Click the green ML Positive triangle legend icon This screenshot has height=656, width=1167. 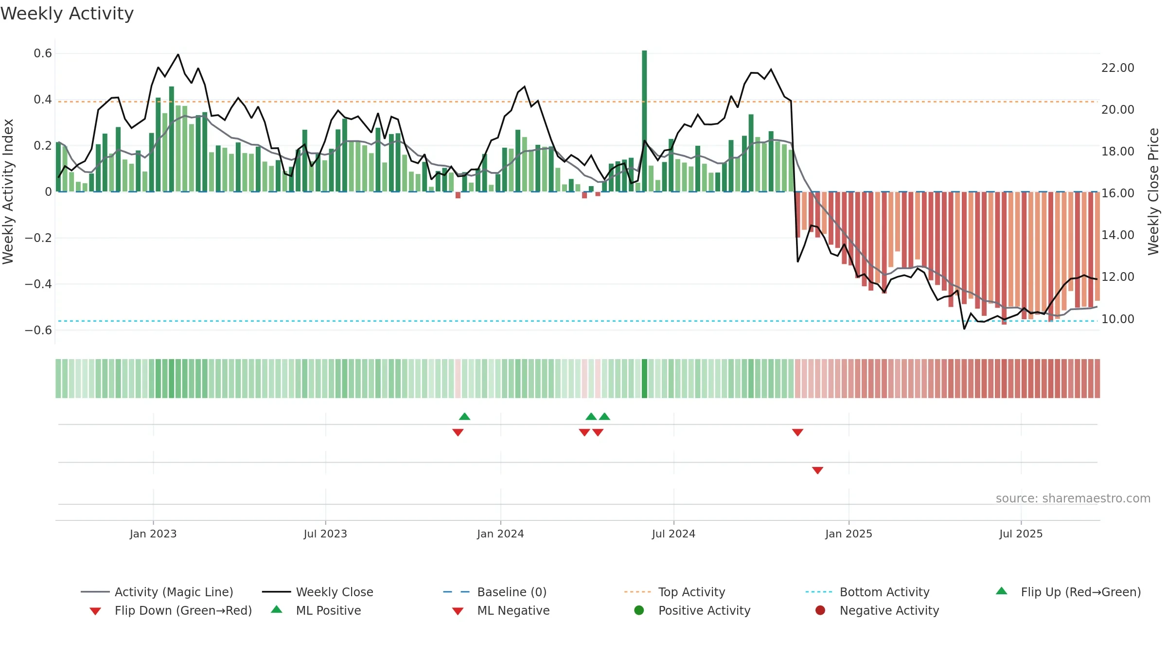pos(277,609)
